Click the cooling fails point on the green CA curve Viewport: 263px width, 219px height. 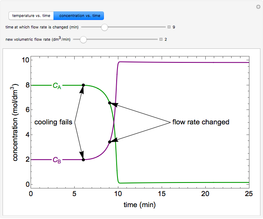[x=83, y=85]
